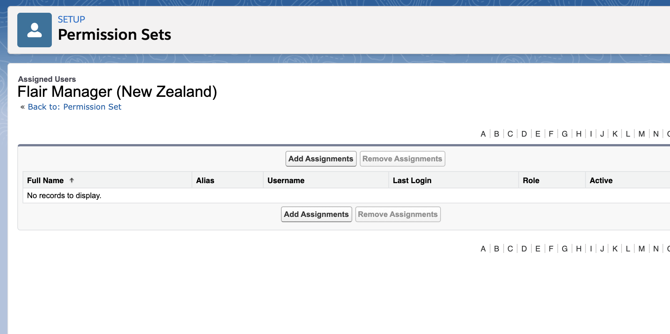
Task: Filter by letter B in bottom alphabet bar
Action: click(x=496, y=249)
